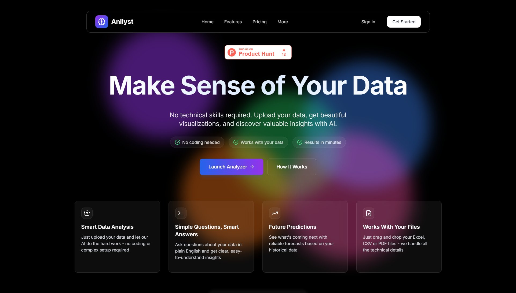This screenshot has width=516, height=293.
Task: Click the Smart Data Analysis scan icon
Action: pos(87,213)
